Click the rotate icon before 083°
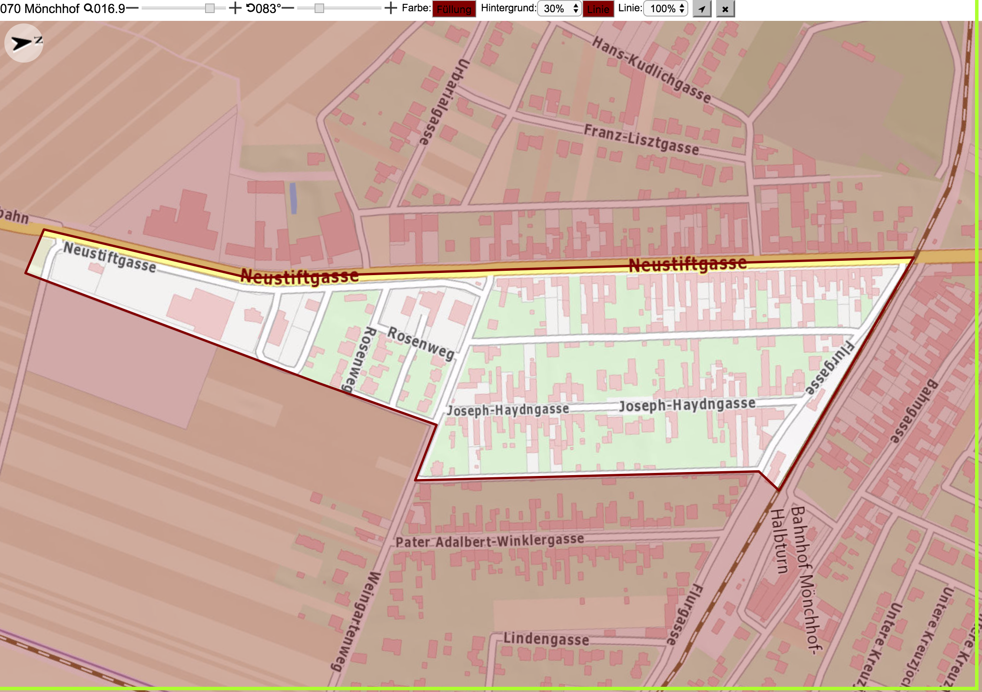 pos(251,8)
